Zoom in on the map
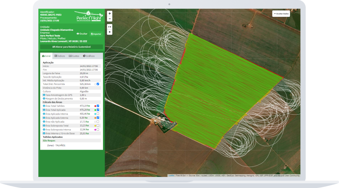 click(110, 13)
